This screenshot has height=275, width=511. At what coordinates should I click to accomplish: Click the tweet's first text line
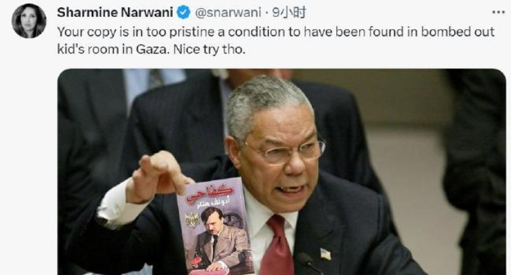(276, 32)
